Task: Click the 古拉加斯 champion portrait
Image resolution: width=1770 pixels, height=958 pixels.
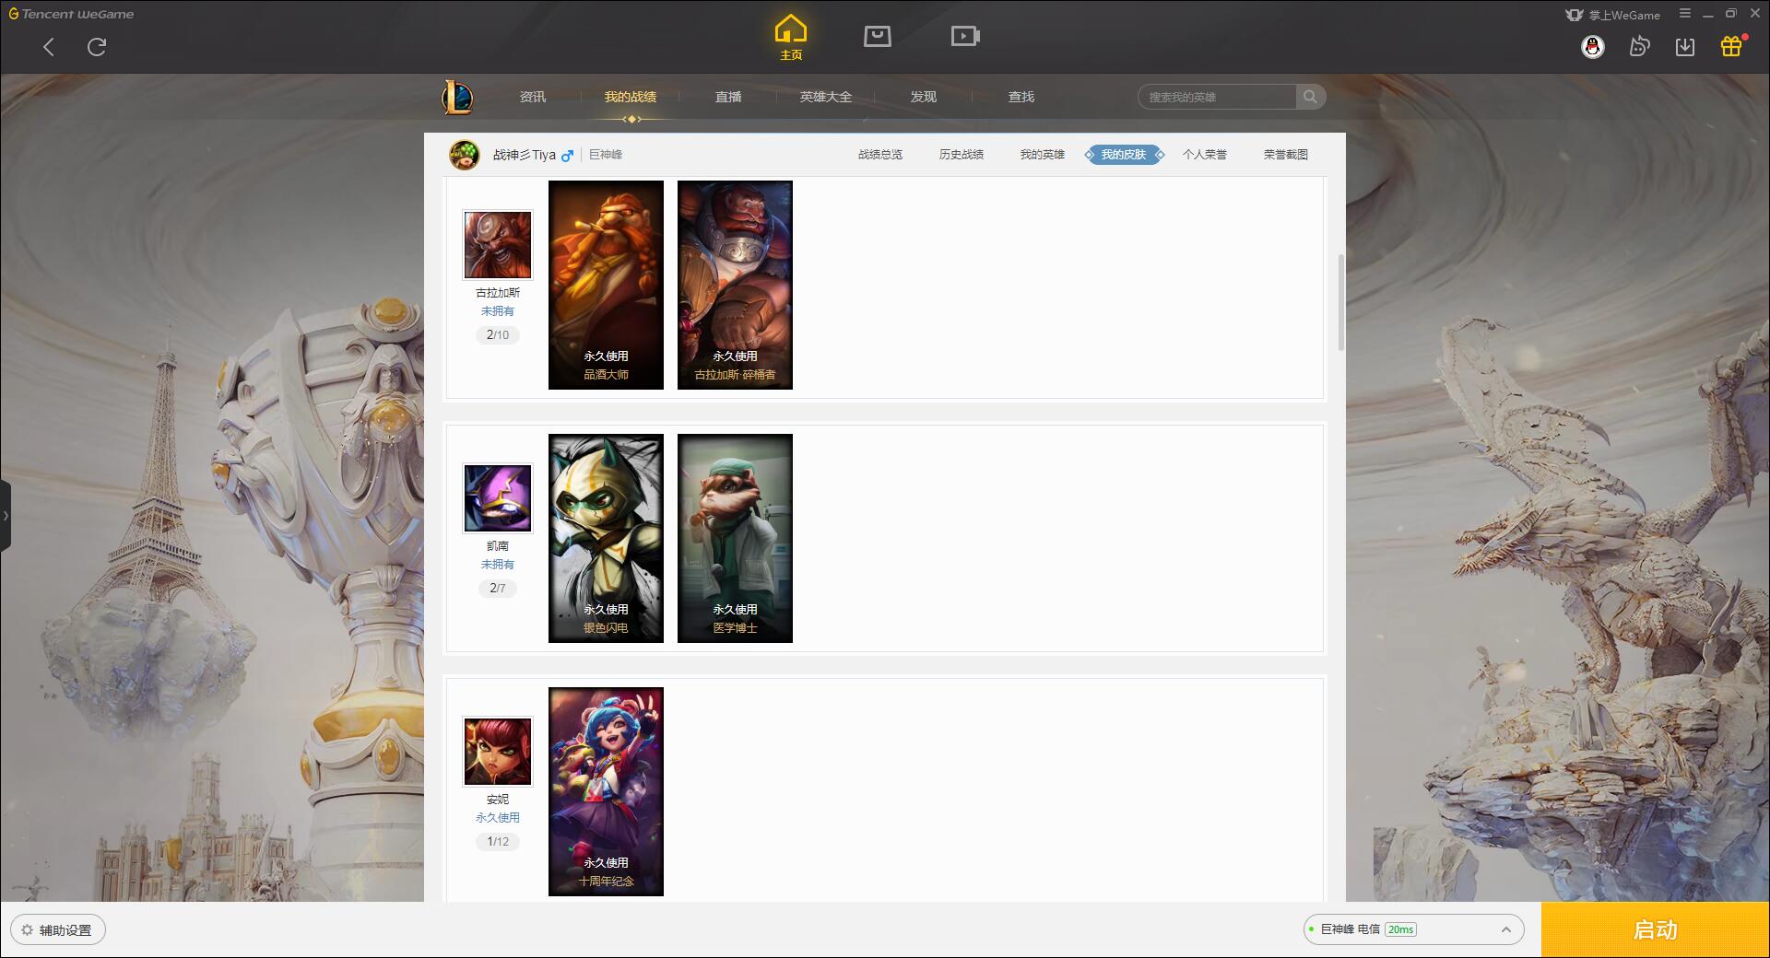Action: click(498, 245)
